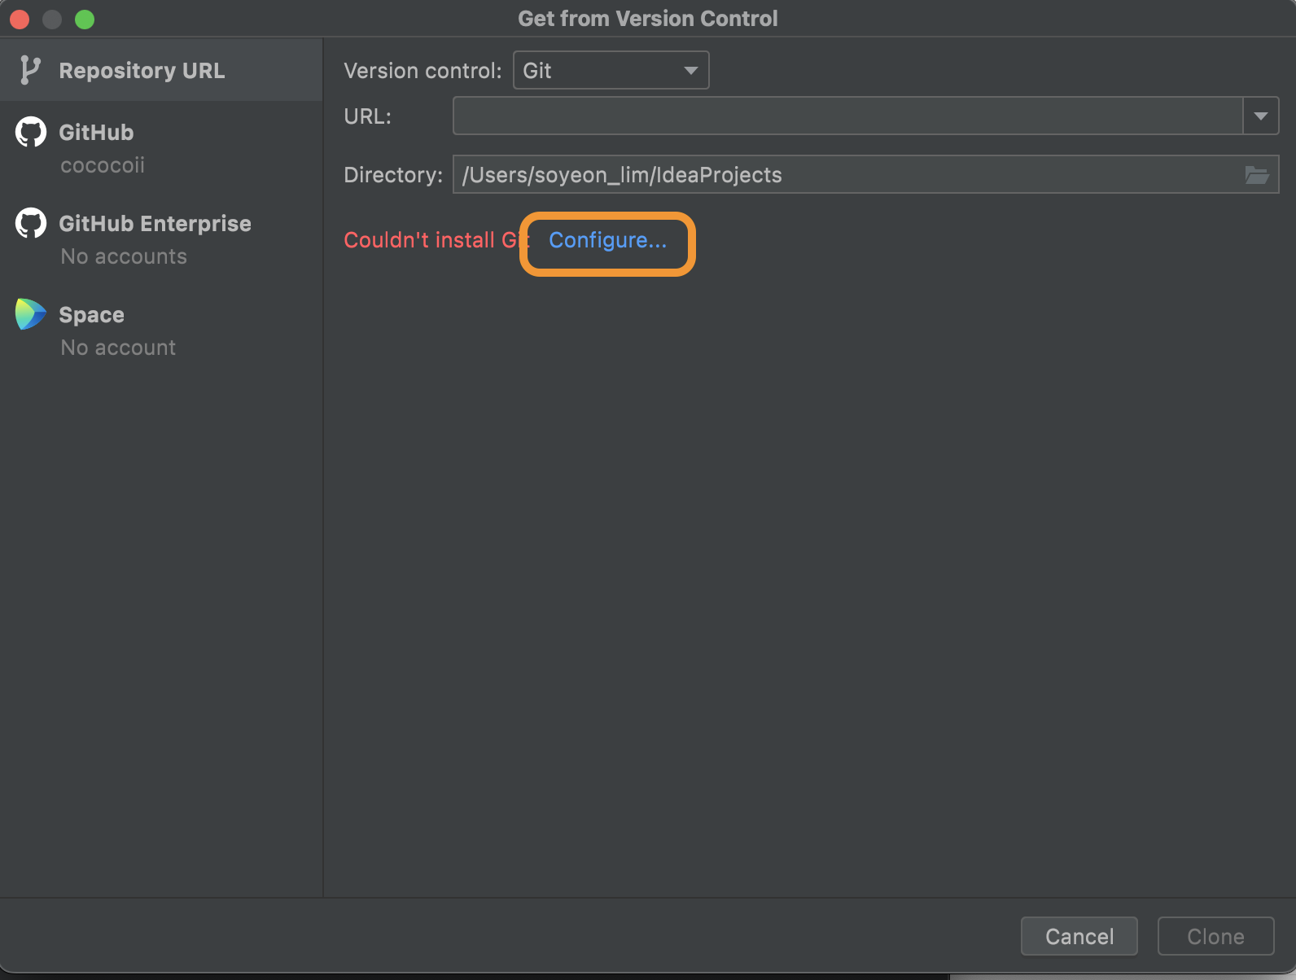The height and width of the screenshot is (980, 1296).
Task: Select the Repository URL branch icon
Action: click(30, 70)
